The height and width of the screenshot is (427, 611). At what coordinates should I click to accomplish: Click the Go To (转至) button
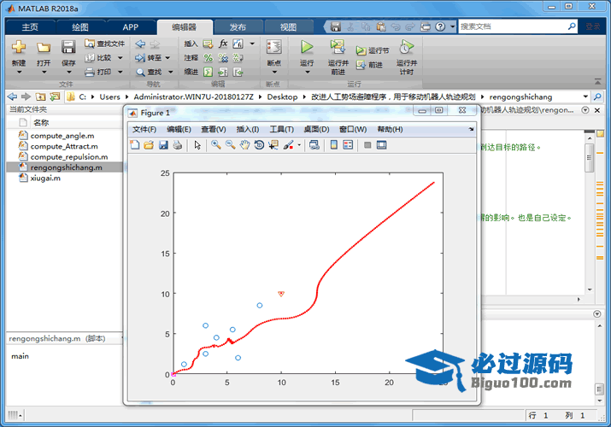coord(149,57)
